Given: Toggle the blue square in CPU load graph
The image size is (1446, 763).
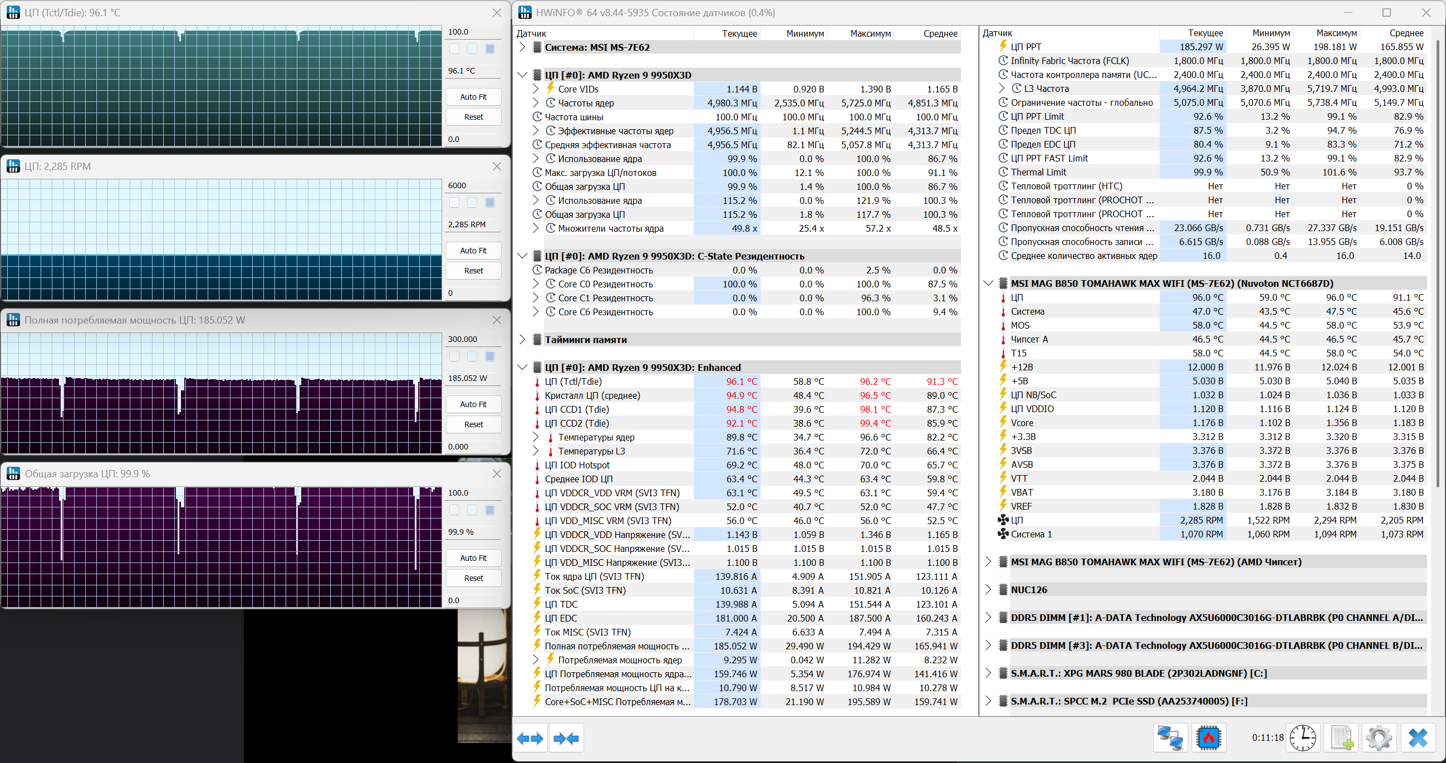Looking at the screenshot, I should coord(490,510).
